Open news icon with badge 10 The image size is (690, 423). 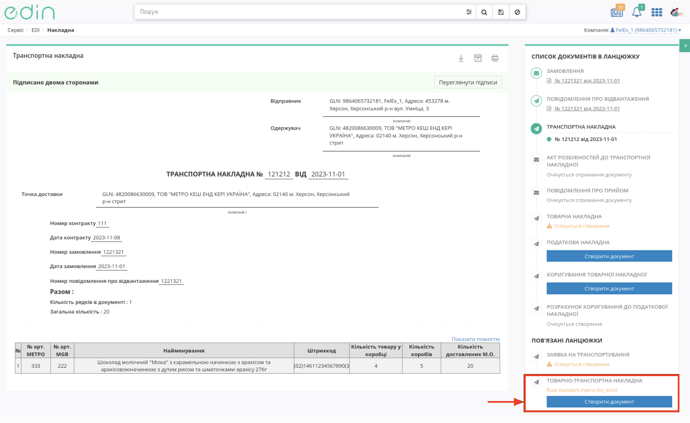click(x=617, y=11)
